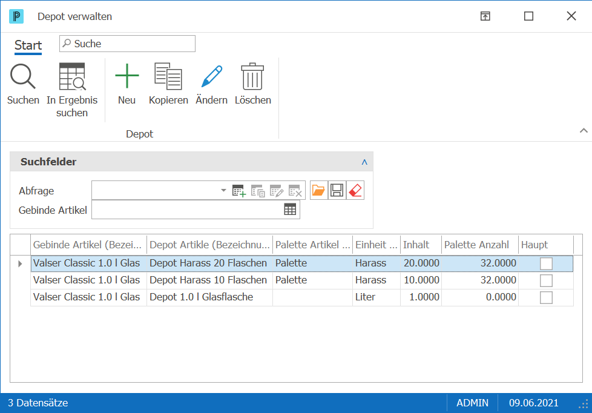This screenshot has width=592, height=413.
Task: Click the Kopieren icon
Action: 168,76
